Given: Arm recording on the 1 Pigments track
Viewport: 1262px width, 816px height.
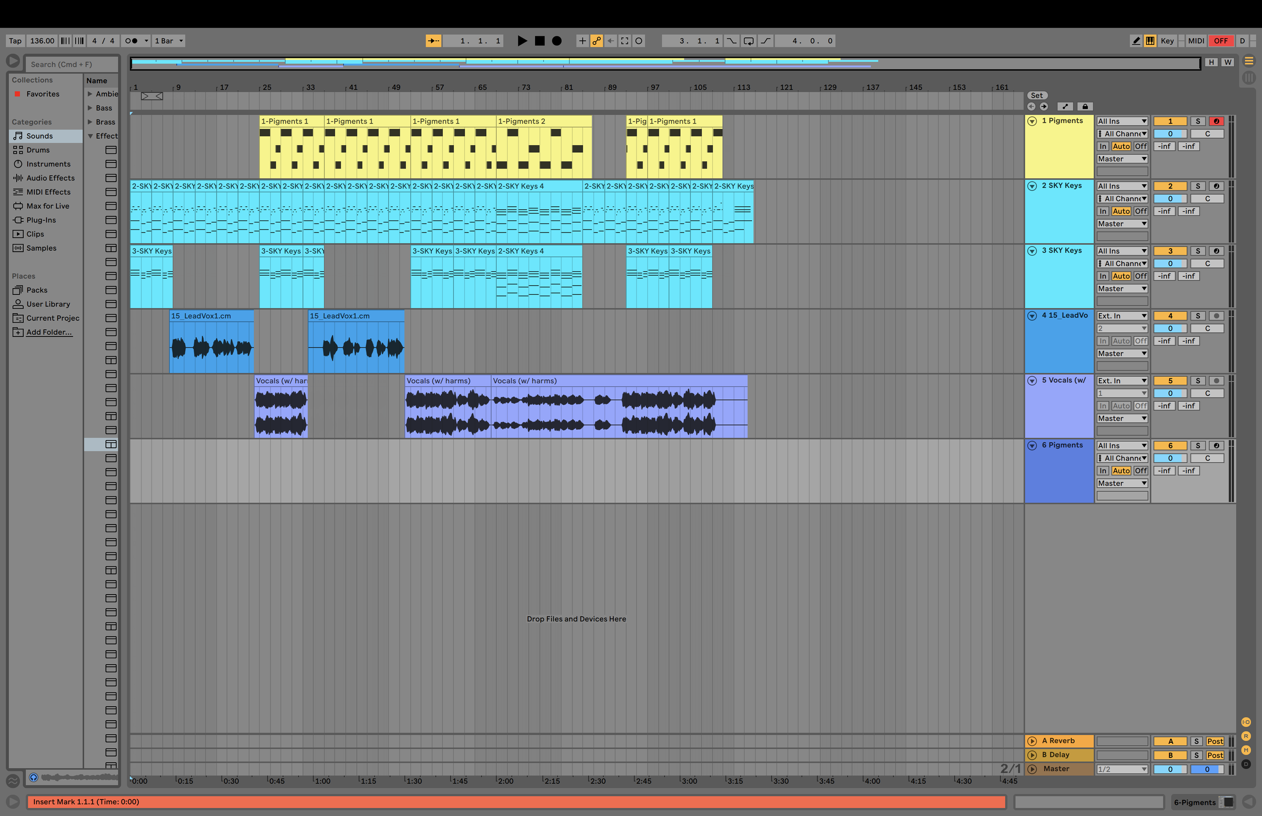Looking at the screenshot, I should (1217, 121).
